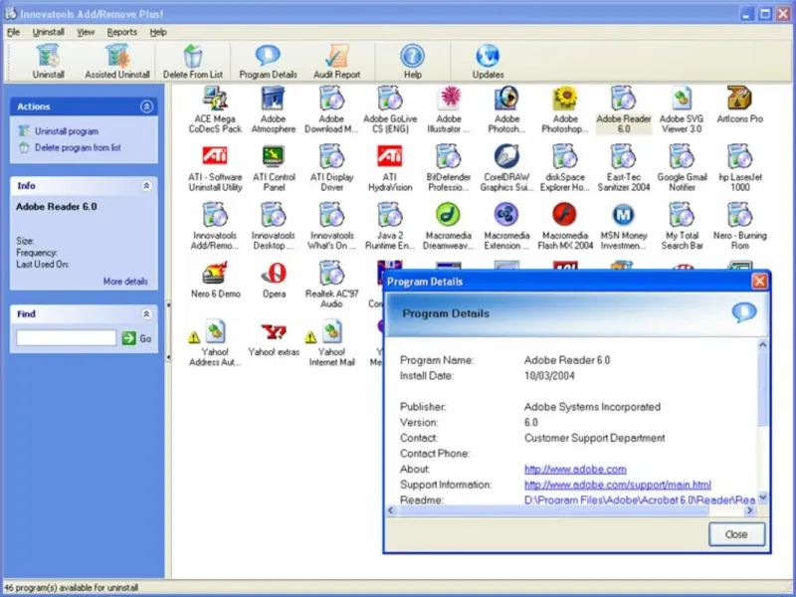Screen dimensions: 796x597
Task: Select the Macromedia Flash MX 2004 icon
Action: (565, 227)
